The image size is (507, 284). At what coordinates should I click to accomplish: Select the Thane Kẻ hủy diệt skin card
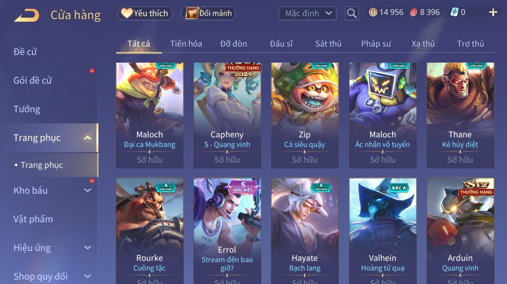coord(460,115)
